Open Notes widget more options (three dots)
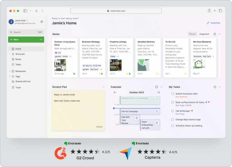The image size is (232, 167). click(x=220, y=34)
